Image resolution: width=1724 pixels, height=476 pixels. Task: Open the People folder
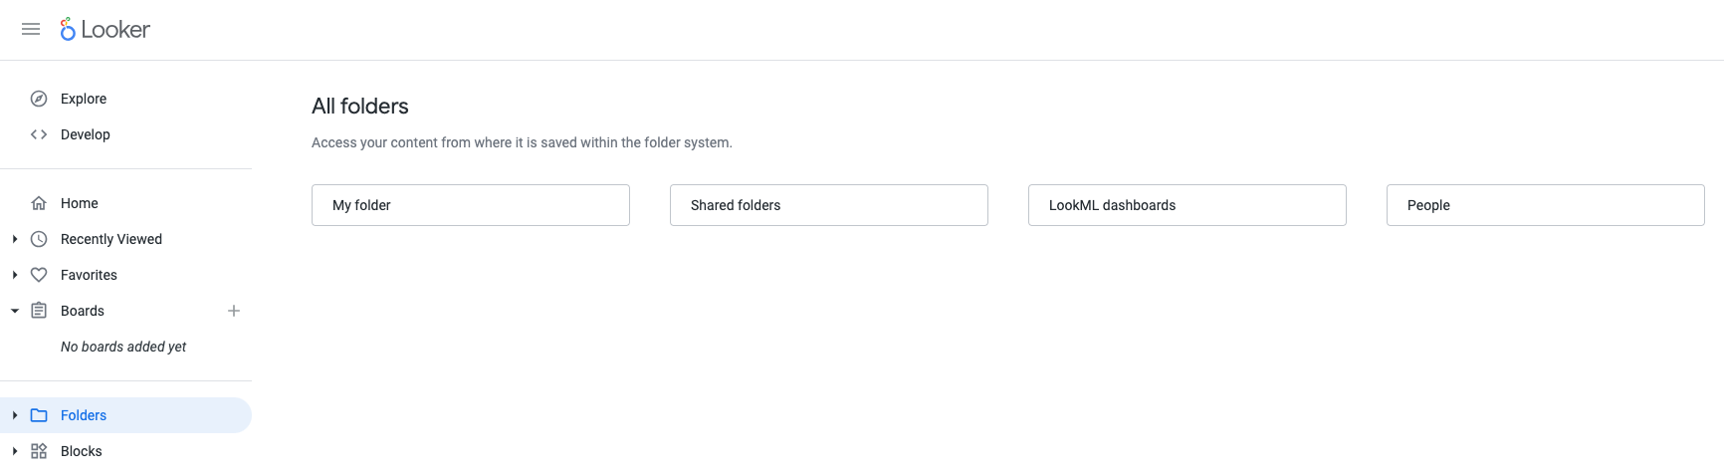[1545, 205]
